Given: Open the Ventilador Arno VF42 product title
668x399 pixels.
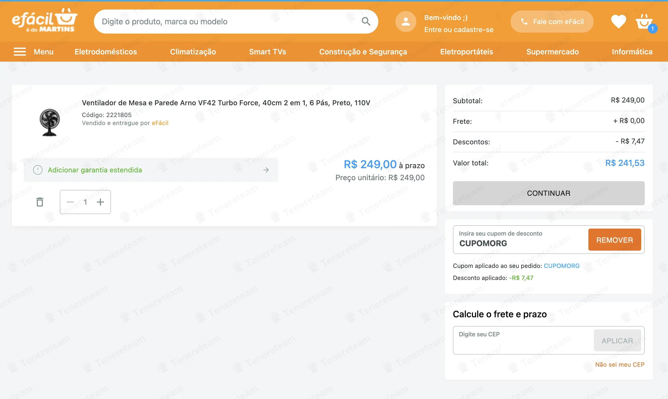Looking at the screenshot, I should [x=226, y=103].
